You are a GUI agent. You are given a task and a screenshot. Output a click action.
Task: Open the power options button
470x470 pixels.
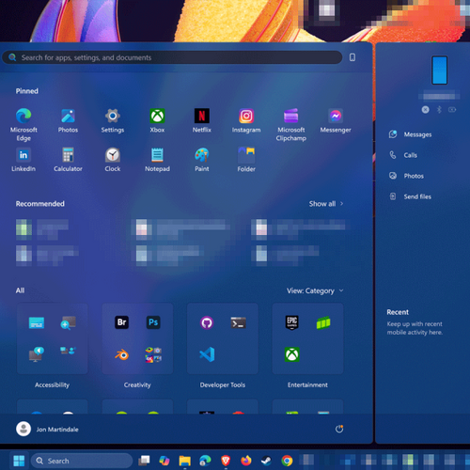(339, 429)
